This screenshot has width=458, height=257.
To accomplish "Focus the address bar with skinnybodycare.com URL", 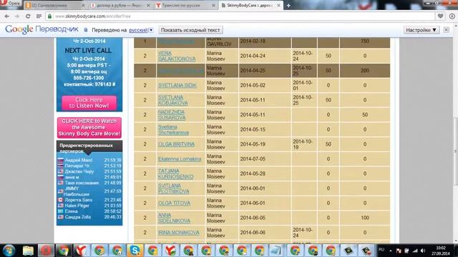I will [240, 16].
